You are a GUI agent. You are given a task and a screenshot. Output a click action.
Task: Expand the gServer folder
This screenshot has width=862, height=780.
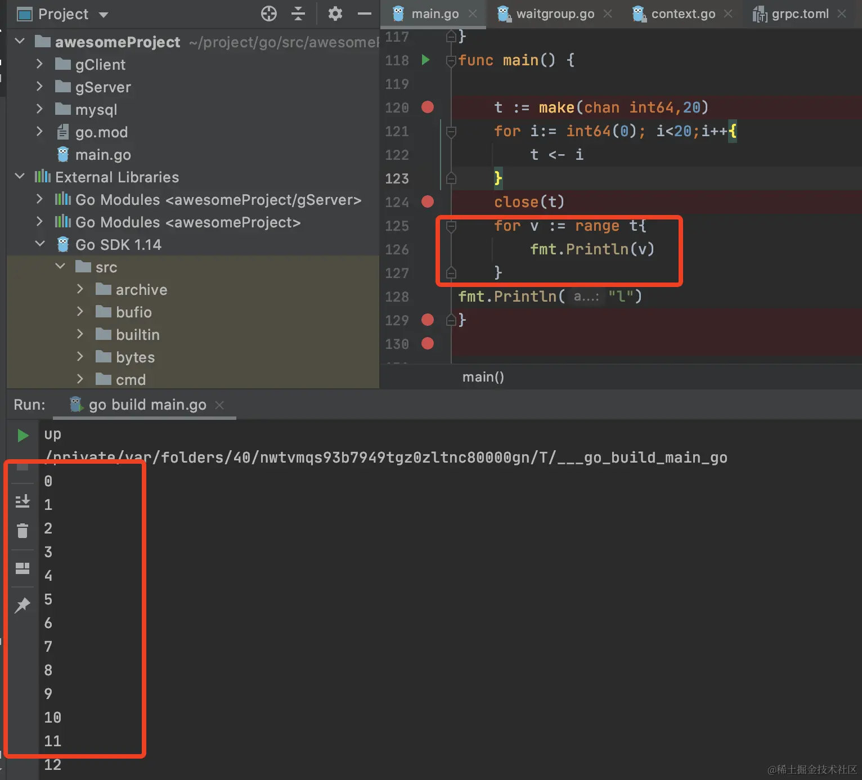(x=39, y=87)
